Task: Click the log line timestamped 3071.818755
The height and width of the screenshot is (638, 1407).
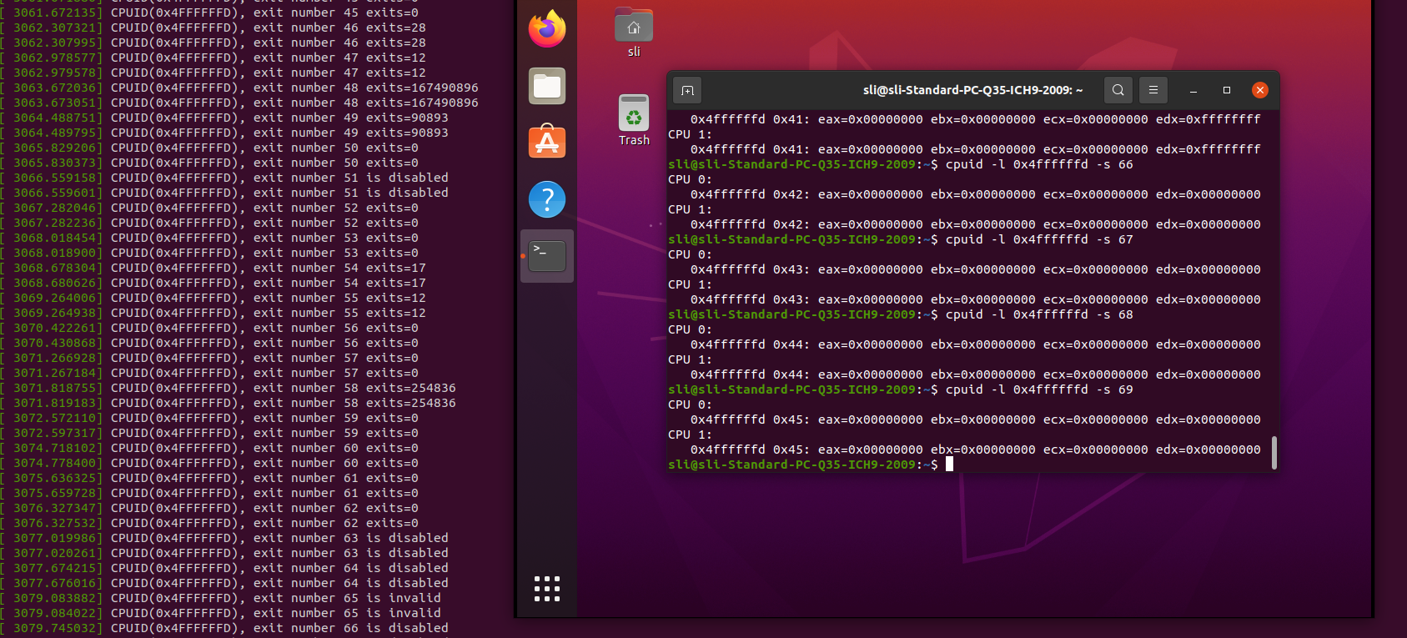Action: [229, 388]
